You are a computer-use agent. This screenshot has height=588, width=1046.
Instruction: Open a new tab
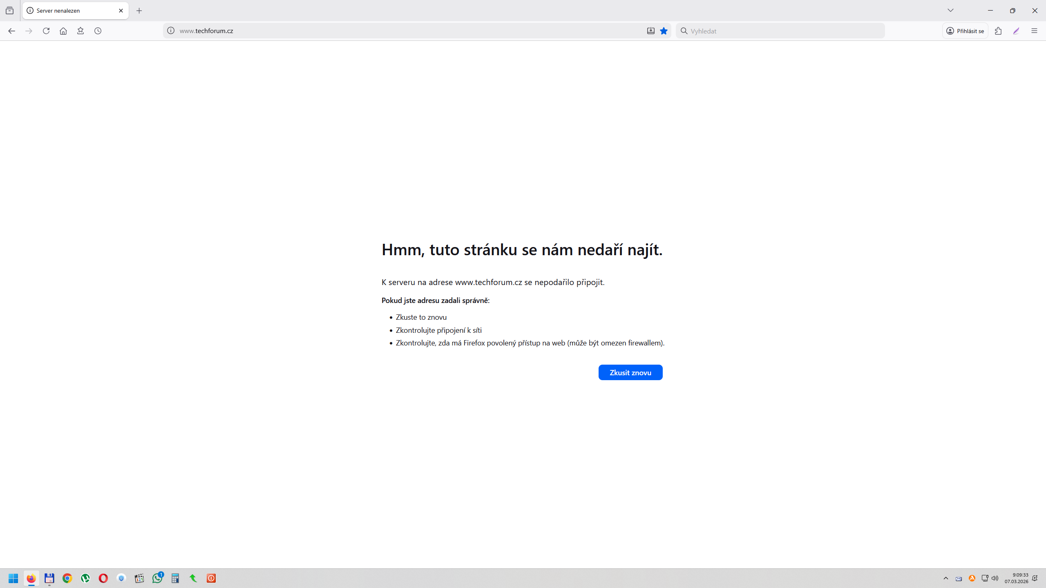[x=139, y=11]
